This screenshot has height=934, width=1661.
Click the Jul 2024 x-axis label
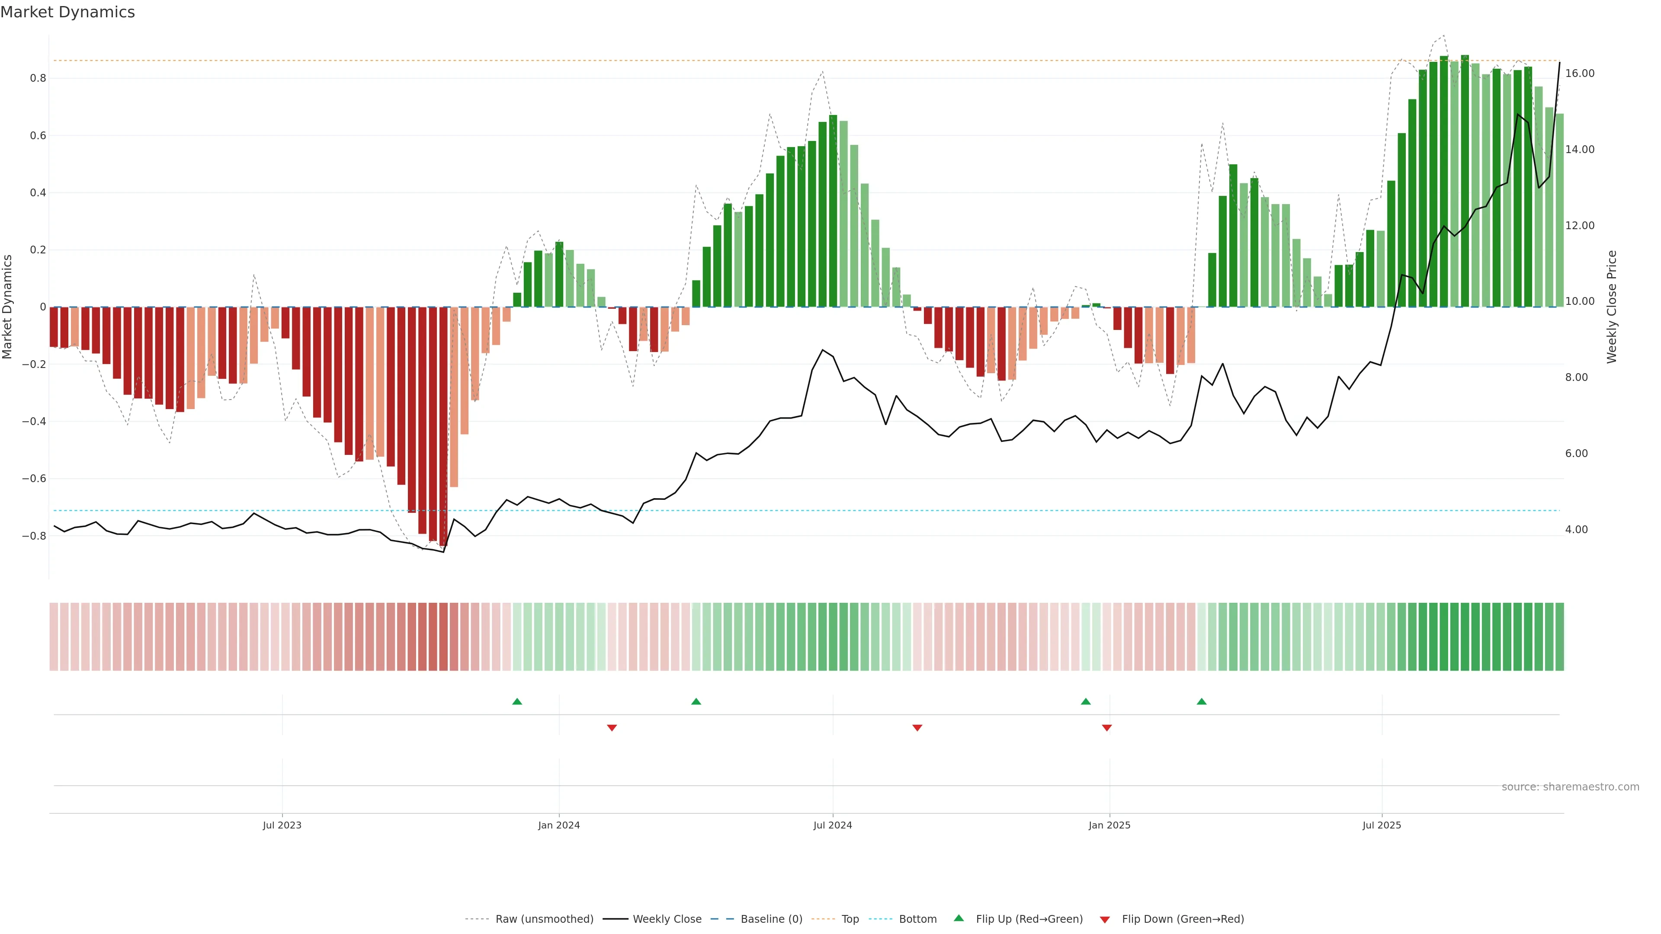pos(832,825)
